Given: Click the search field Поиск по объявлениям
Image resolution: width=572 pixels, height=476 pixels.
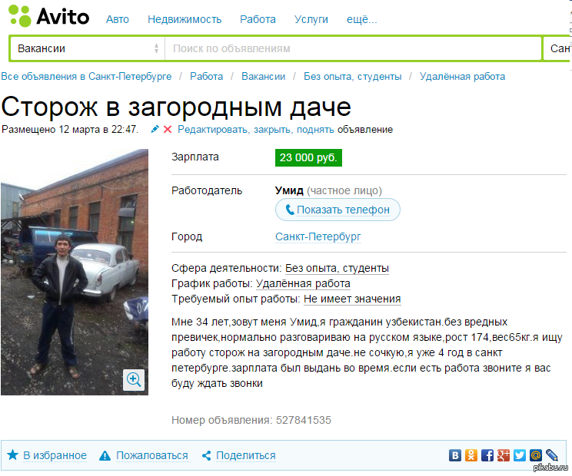Looking at the screenshot, I should 353,48.
